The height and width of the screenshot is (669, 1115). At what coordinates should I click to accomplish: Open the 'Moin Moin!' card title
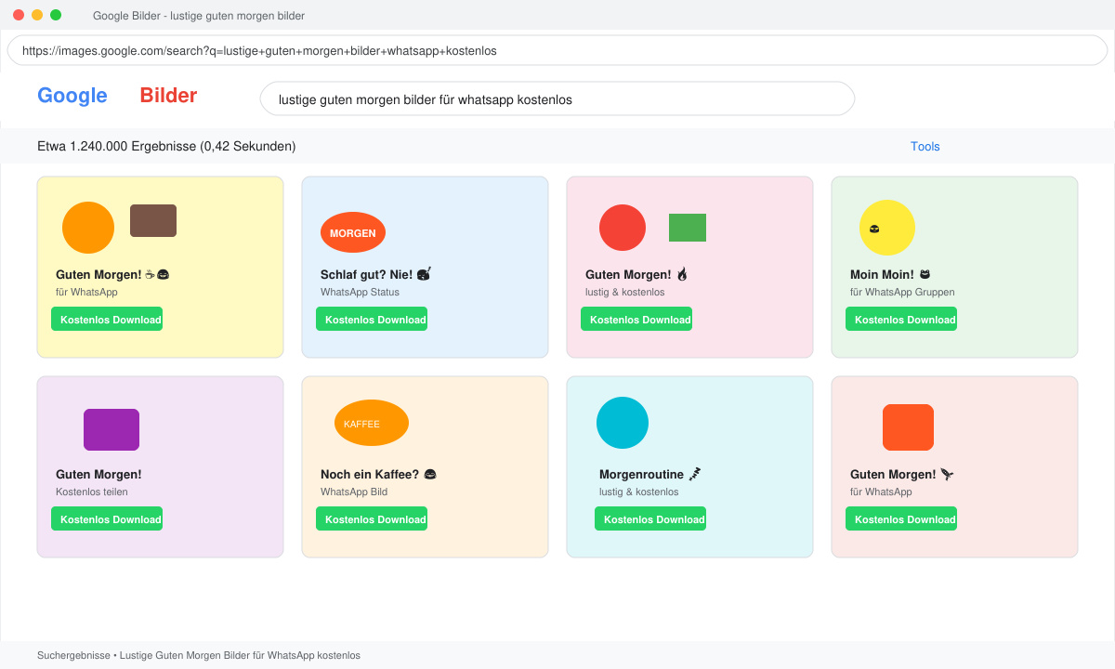(890, 274)
